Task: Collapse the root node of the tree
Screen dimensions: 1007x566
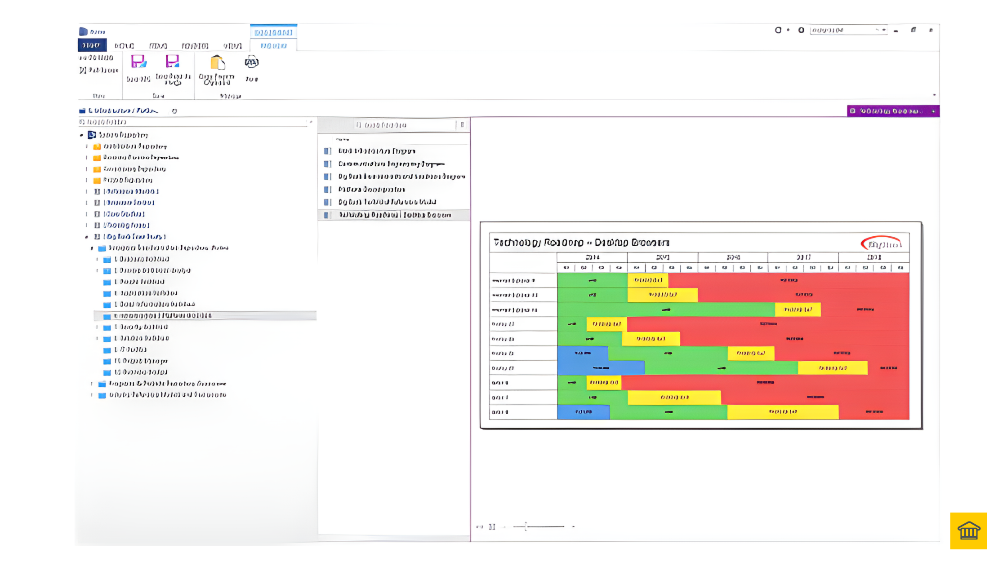Action: point(82,135)
